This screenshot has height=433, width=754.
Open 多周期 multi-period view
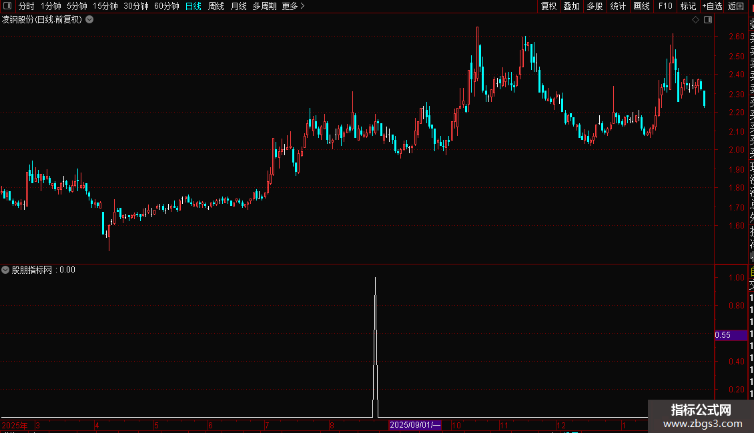[264, 6]
